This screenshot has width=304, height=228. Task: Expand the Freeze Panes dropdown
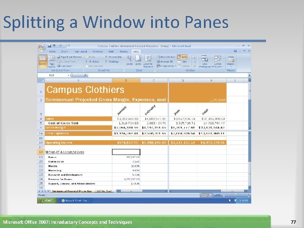click(166, 66)
